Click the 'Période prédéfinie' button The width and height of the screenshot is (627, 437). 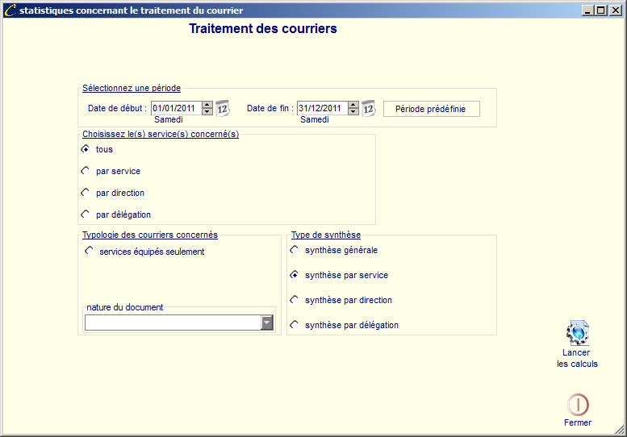tap(431, 109)
